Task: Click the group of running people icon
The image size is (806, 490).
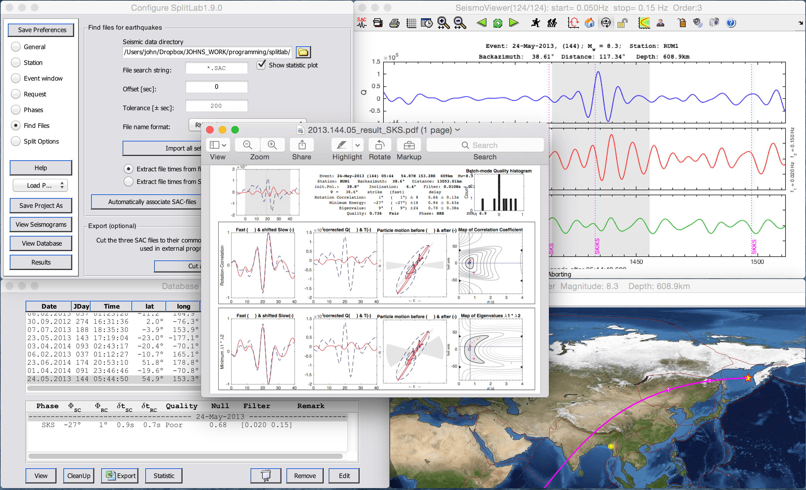Action: (552, 23)
